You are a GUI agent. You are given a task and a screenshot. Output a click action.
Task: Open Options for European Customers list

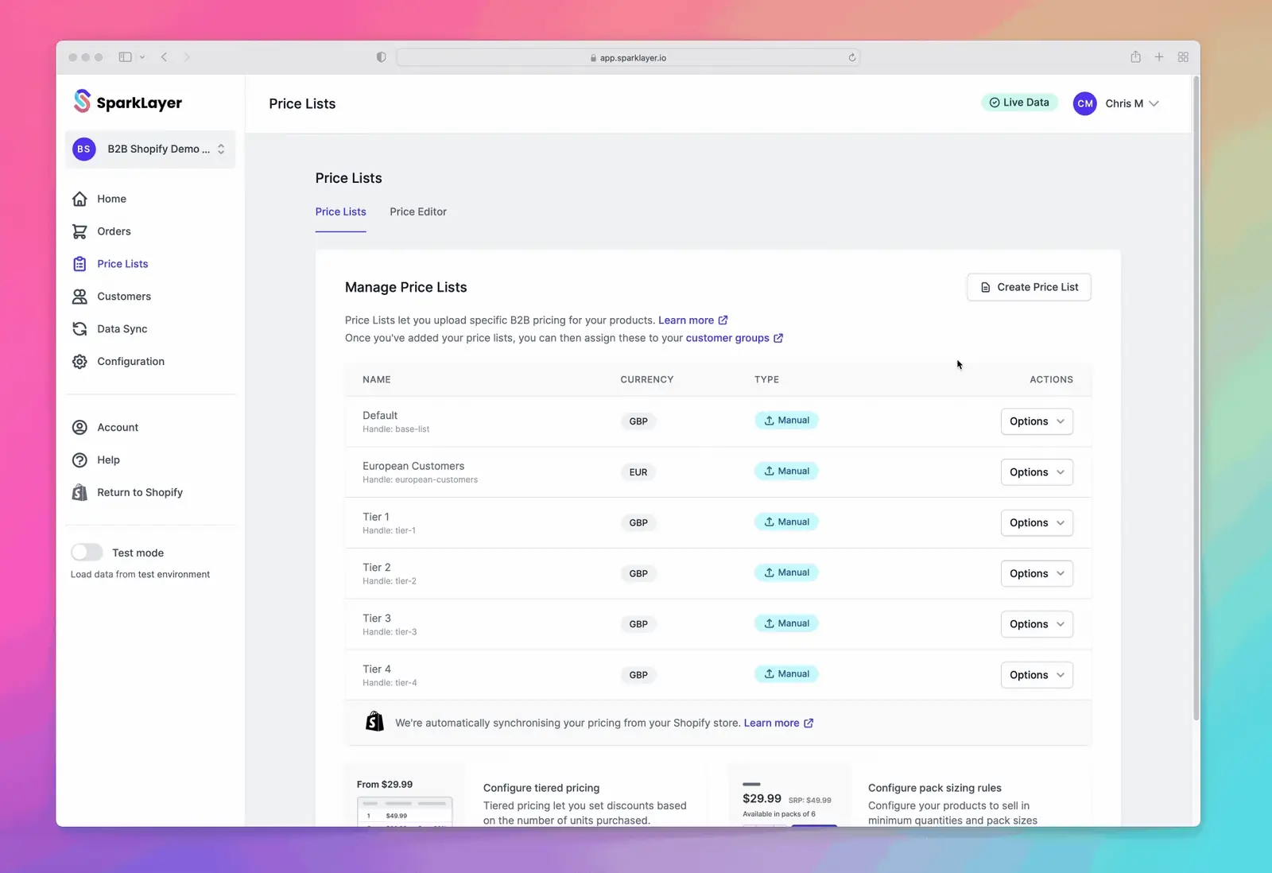[1037, 472]
